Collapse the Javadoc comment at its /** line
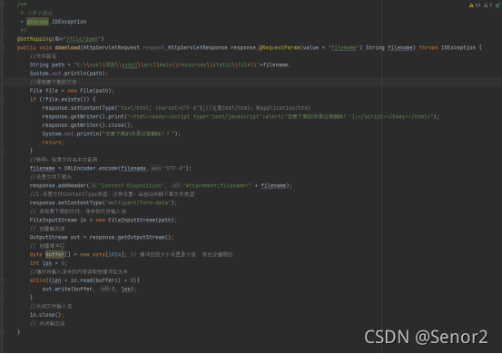 point(3,5)
